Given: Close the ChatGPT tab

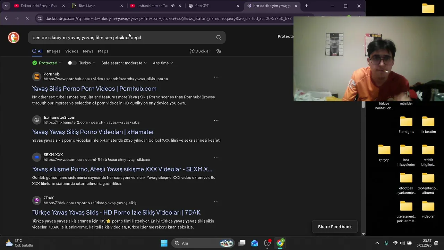Looking at the screenshot, I should pos(238,6).
